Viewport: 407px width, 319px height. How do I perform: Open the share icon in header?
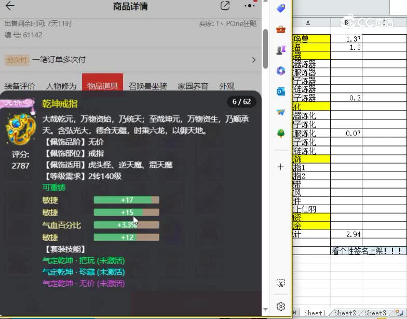click(x=225, y=6)
